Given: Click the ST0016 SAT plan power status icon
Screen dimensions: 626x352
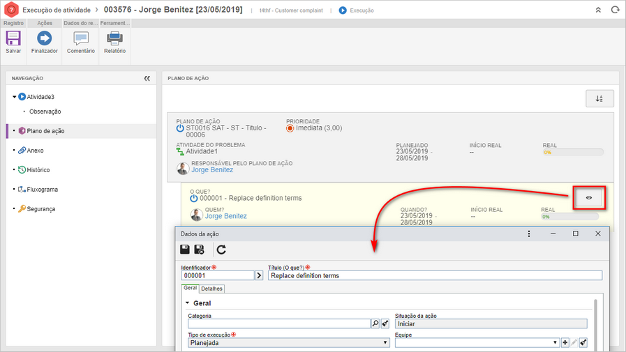Looking at the screenshot, I should 180,128.
